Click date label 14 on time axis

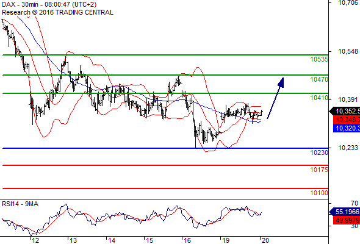(112, 240)
